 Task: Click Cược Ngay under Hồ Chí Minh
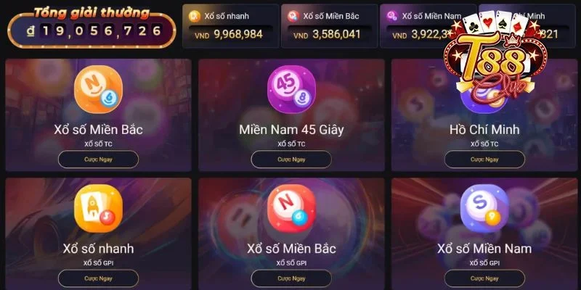pos(484,159)
